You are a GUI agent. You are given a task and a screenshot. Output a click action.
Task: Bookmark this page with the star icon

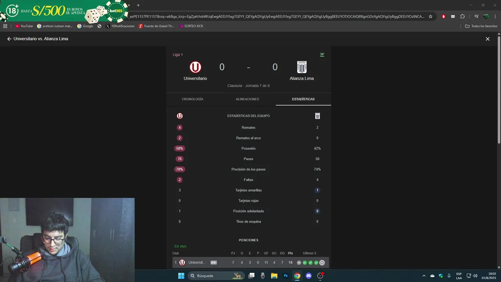(431, 16)
